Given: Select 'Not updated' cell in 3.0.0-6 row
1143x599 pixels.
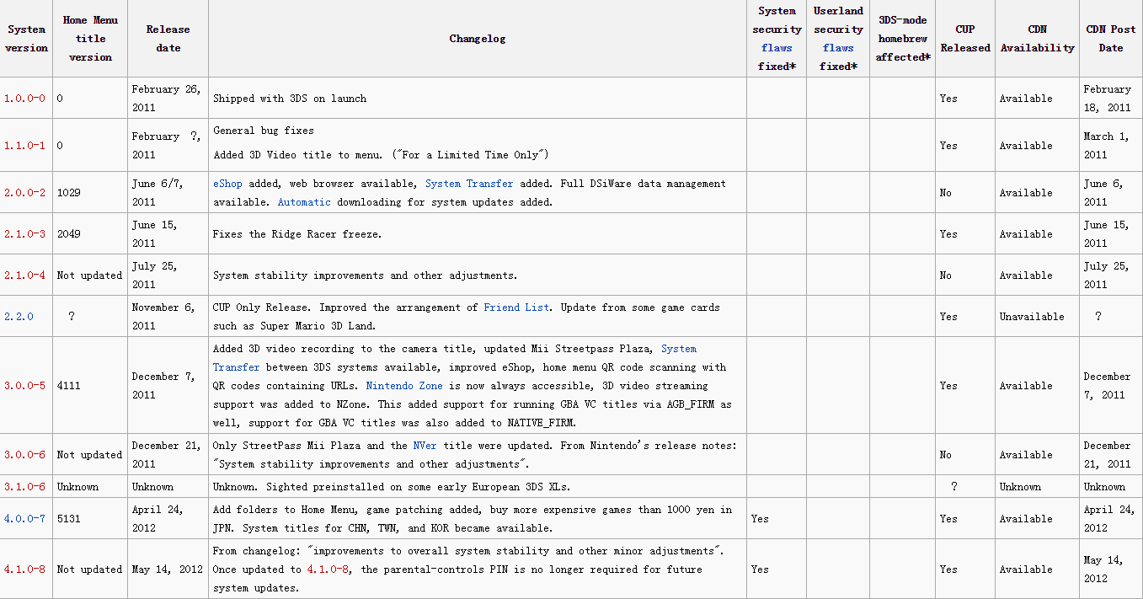Looking at the screenshot, I should click(90, 455).
